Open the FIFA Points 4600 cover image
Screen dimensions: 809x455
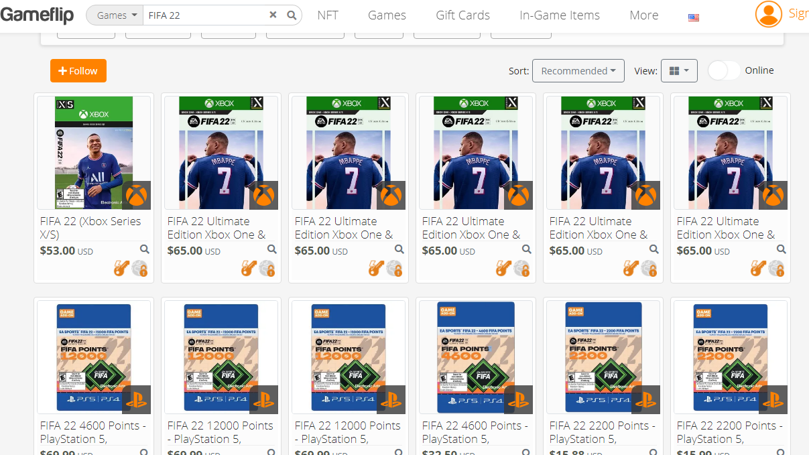click(x=476, y=357)
